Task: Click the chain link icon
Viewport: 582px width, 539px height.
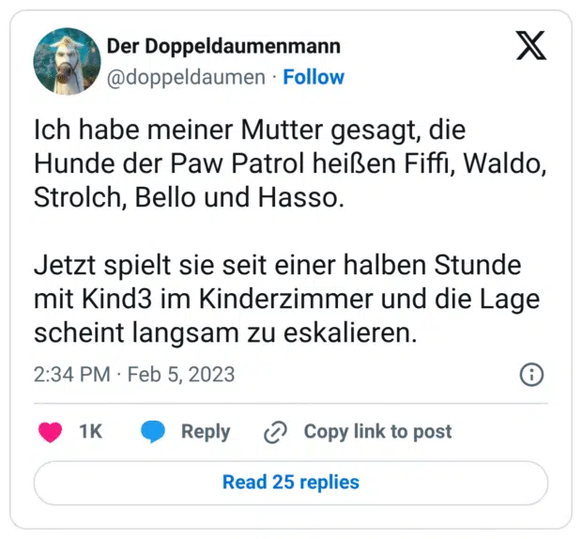Action: [275, 432]
